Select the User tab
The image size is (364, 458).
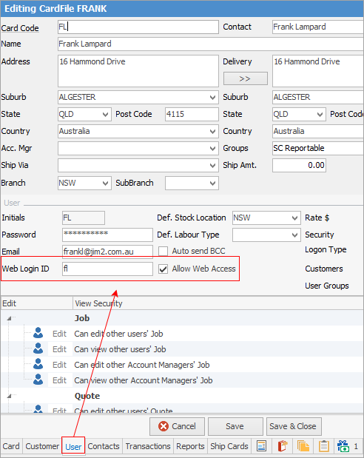point(73,447)
